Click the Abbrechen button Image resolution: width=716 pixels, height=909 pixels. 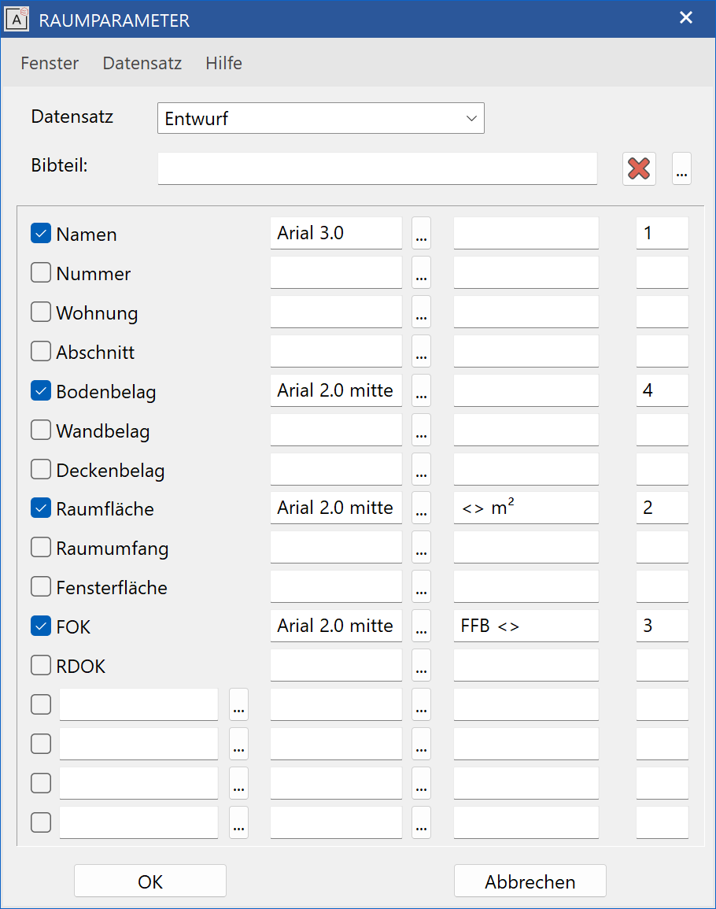530,881
